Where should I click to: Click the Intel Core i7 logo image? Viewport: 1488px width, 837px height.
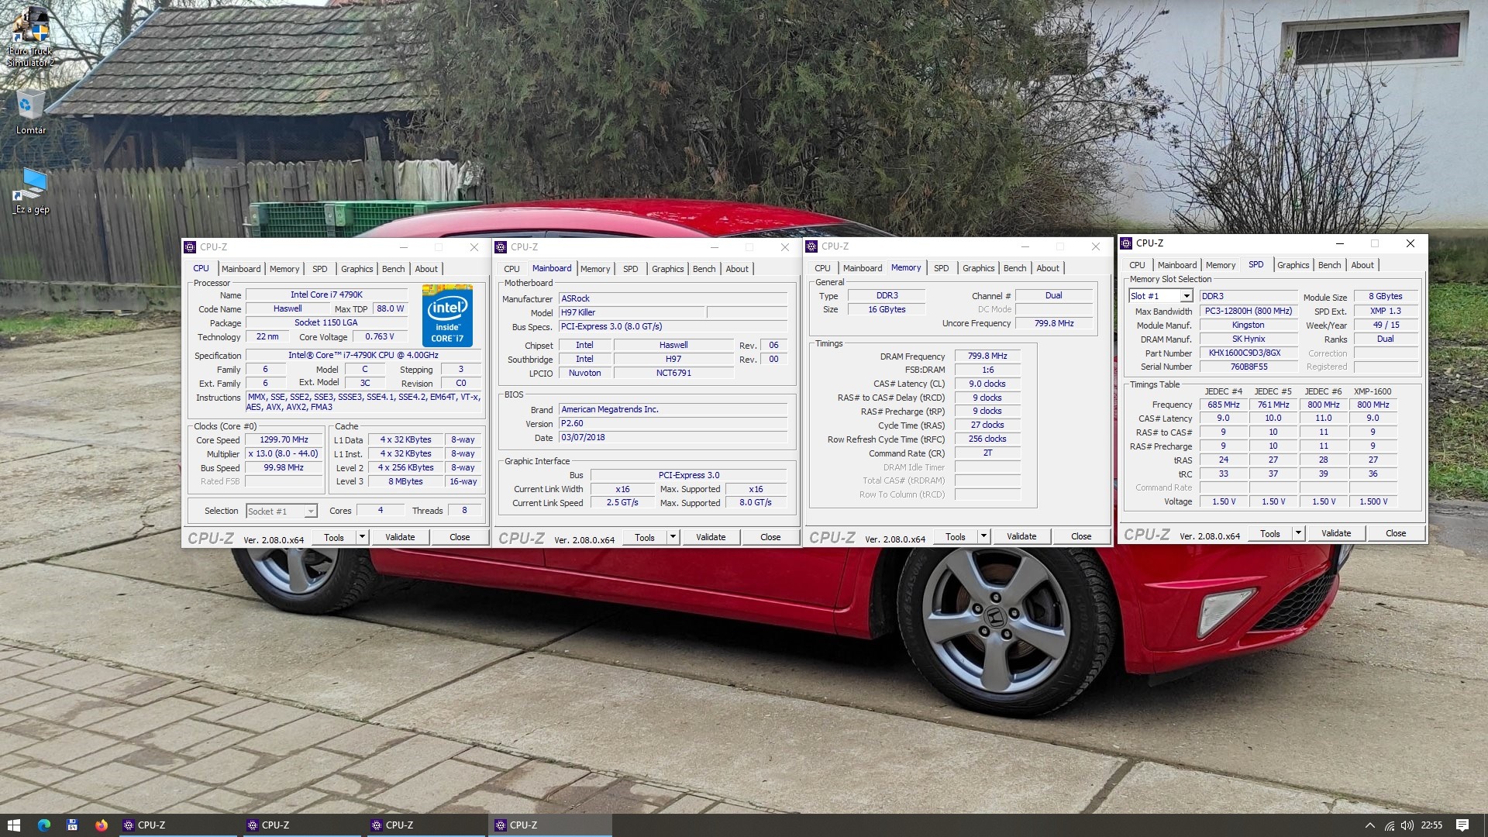click(x=447, y=315)
